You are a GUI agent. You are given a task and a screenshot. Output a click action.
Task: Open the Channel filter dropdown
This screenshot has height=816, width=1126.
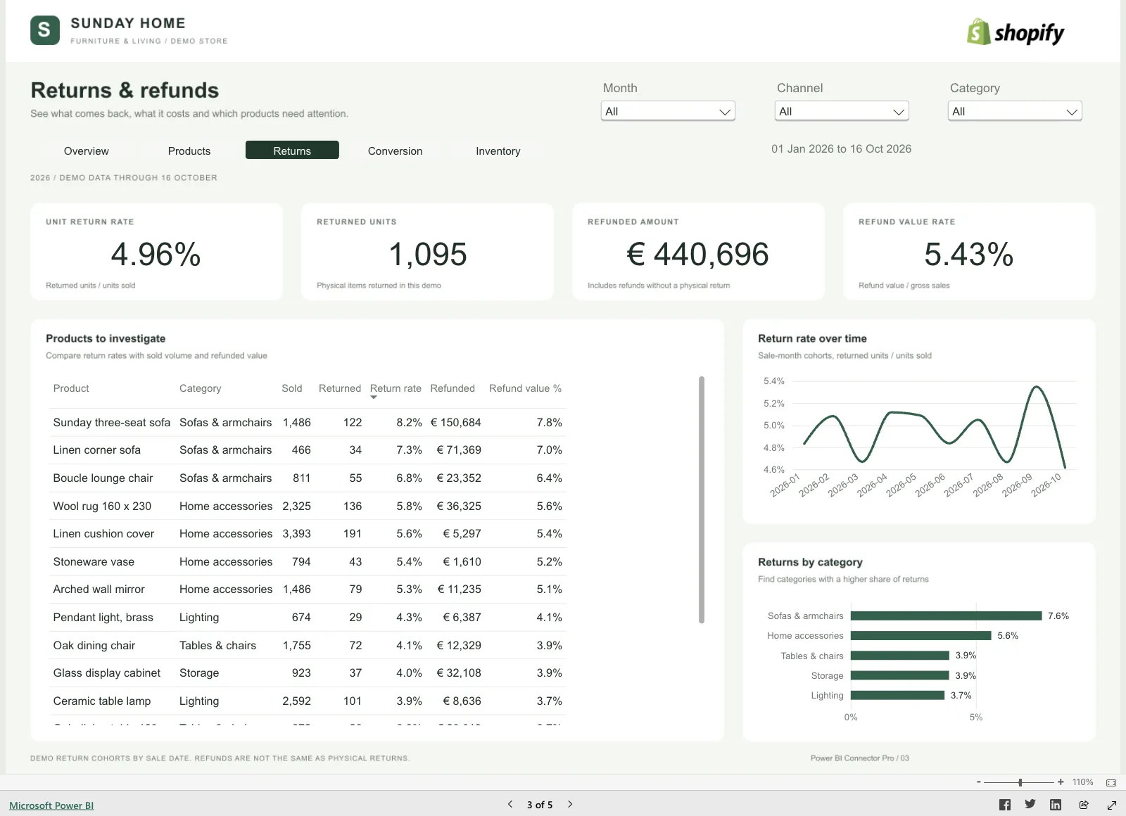click(x=842, y=111)
